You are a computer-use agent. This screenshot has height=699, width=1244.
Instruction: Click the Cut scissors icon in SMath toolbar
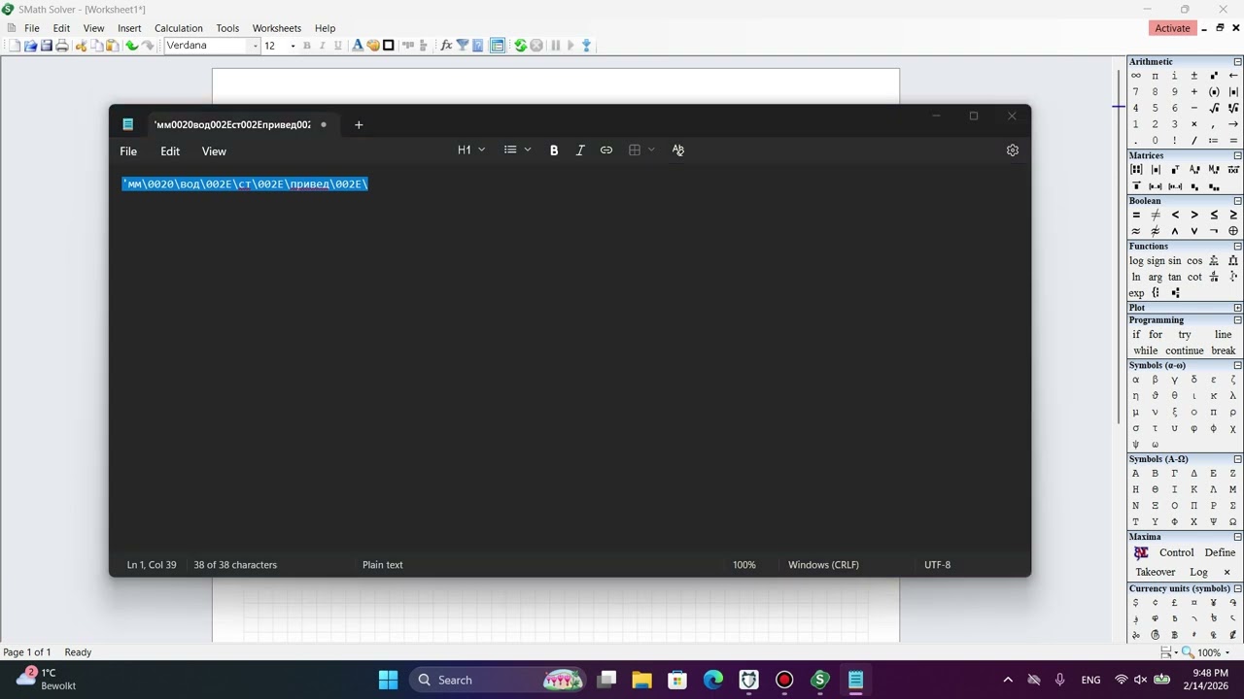[81, 46]
